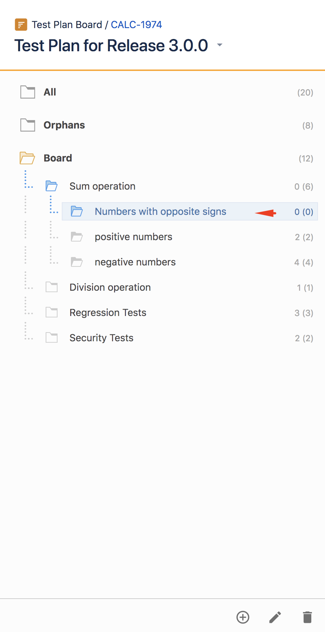
Task: Click the All folder icon
Action: (28, 92)
